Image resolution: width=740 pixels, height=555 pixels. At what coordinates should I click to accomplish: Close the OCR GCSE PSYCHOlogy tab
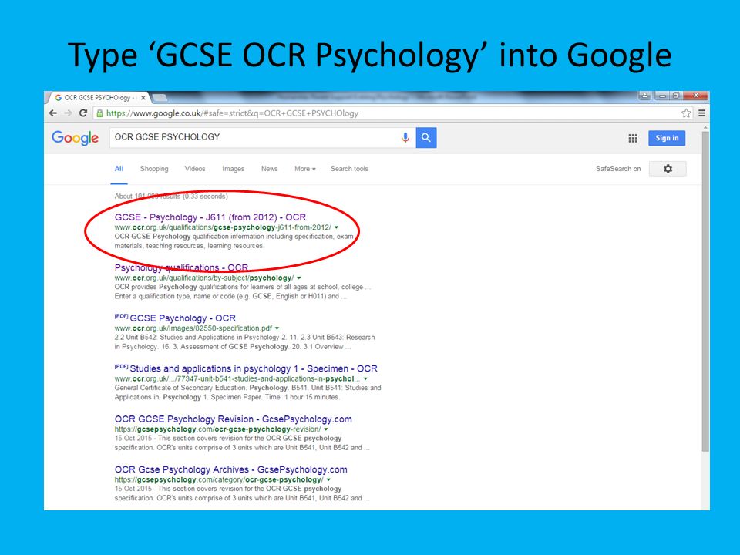[x=143, y=98]
